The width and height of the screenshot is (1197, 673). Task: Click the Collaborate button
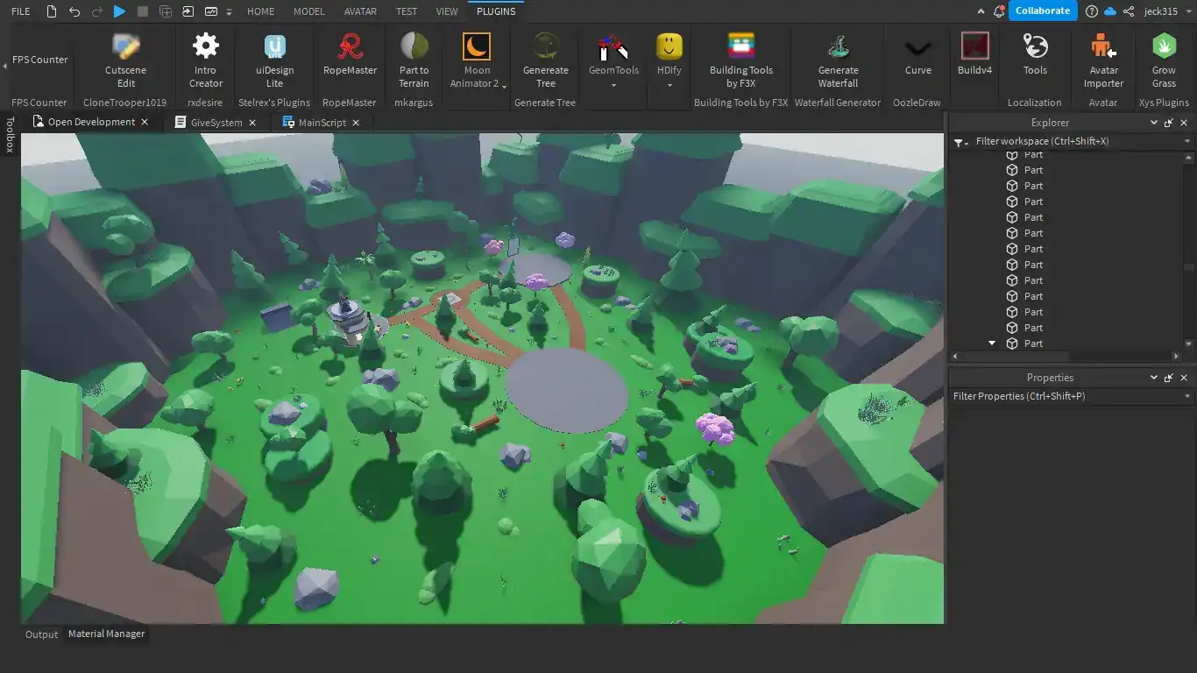(x=1043, y=11)
